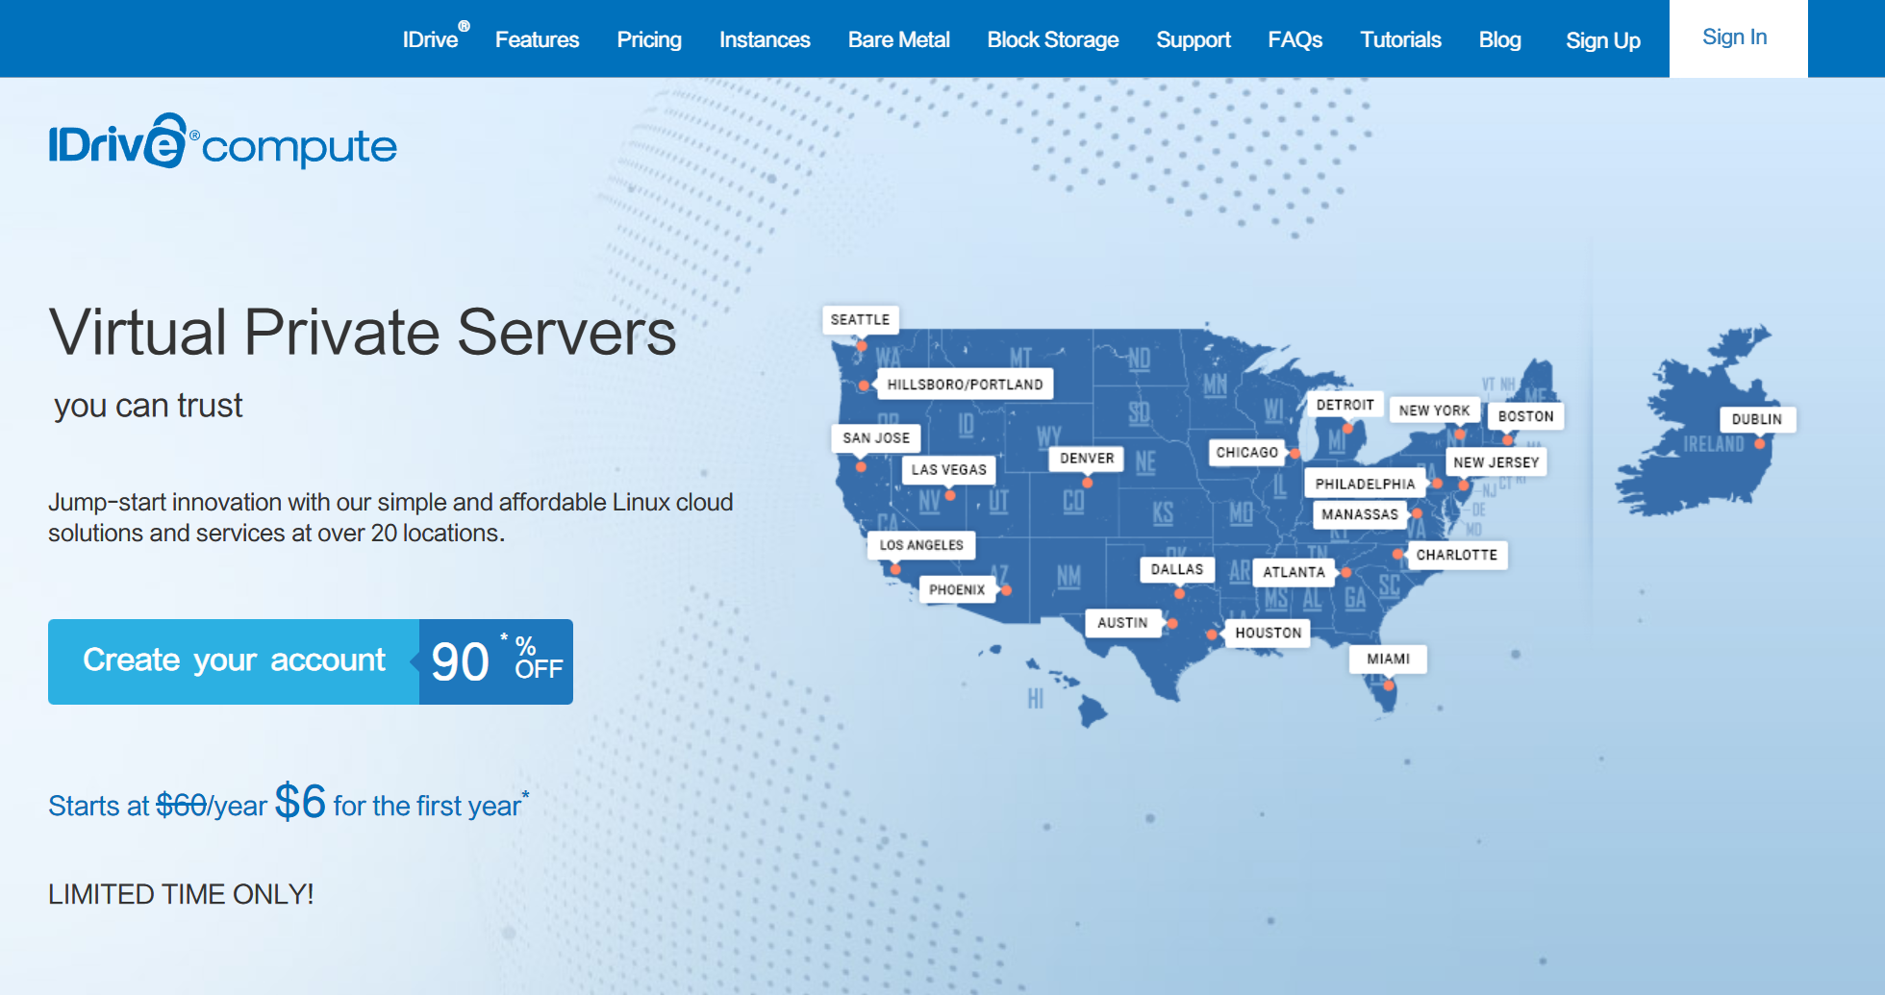Viewport: 1885px width, 995px height.
Task: Select the Dublin map label
Action: click(x=1756, y=419)
